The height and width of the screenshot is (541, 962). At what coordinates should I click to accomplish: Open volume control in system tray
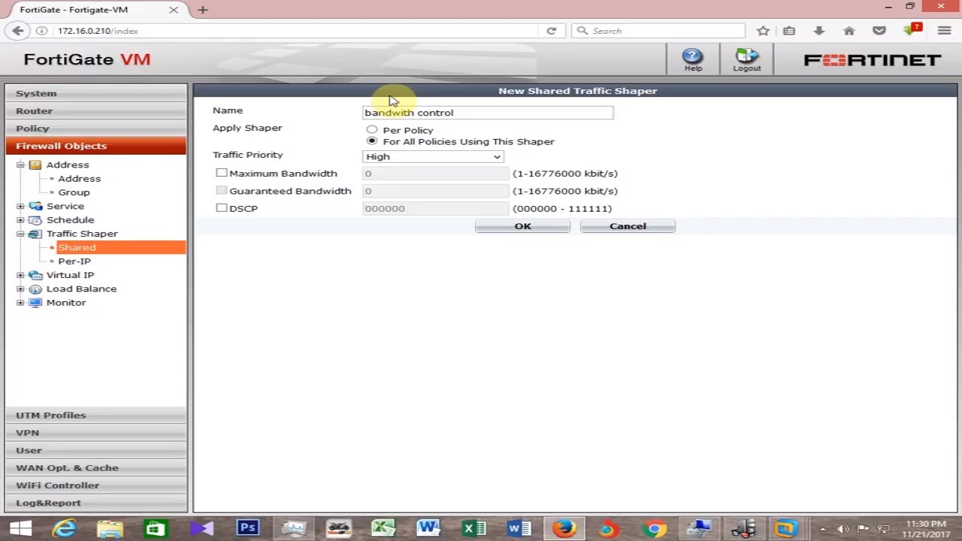tap(843, 529)
